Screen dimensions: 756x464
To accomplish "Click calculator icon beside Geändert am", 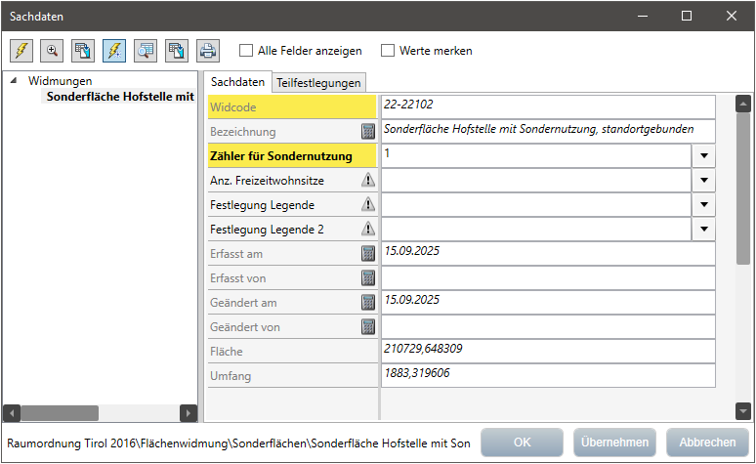I will pyautogui.click(x=368, y=303).
